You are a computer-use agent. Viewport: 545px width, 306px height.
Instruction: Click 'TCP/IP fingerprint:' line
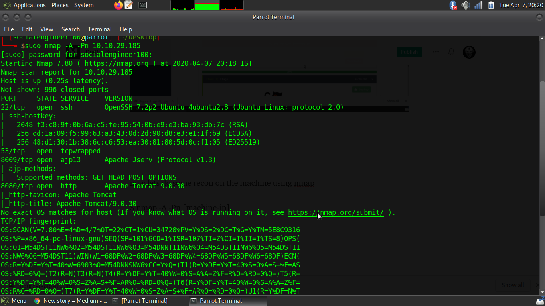click(39, 221)
